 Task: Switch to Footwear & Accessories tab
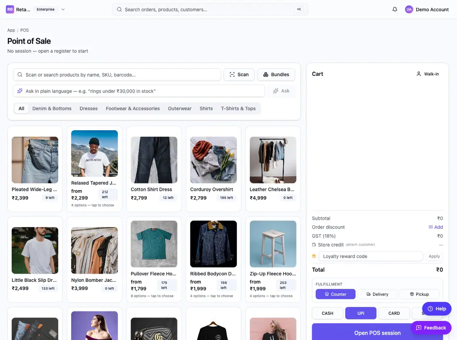133,108
